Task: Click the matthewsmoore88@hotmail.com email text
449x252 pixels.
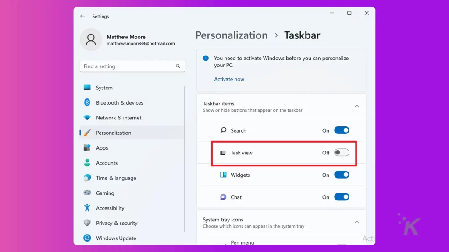Action: [141, 43]
